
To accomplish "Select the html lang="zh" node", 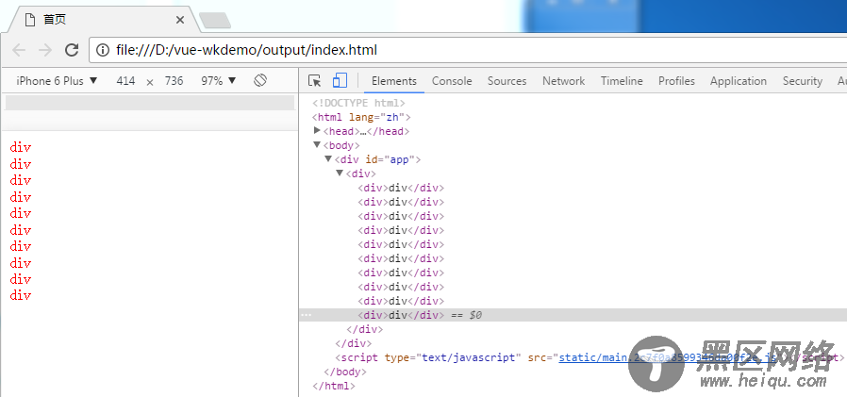I will 361,117.
